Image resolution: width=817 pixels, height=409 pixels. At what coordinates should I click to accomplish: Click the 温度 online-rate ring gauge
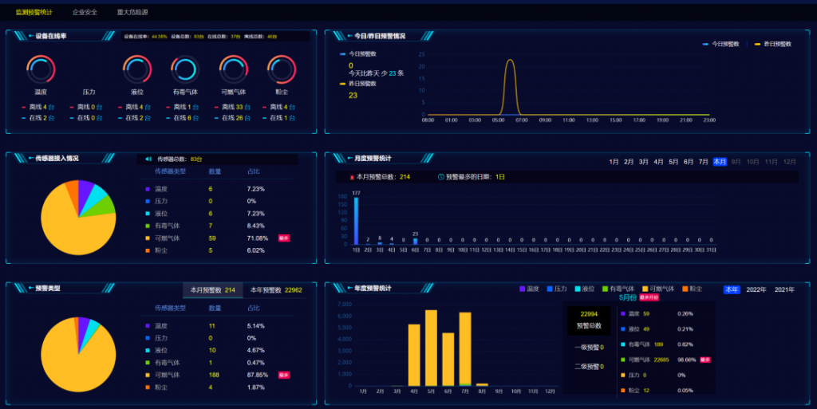pyautogui.click(x=41, y=69)
